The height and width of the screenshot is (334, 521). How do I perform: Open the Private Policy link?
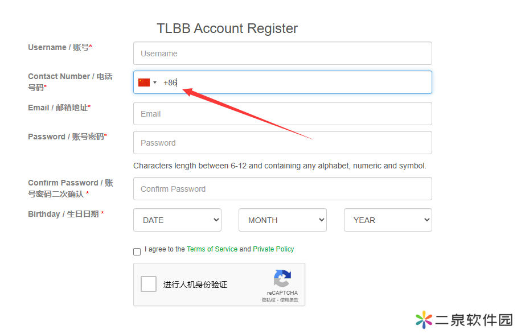coord(273,249)
